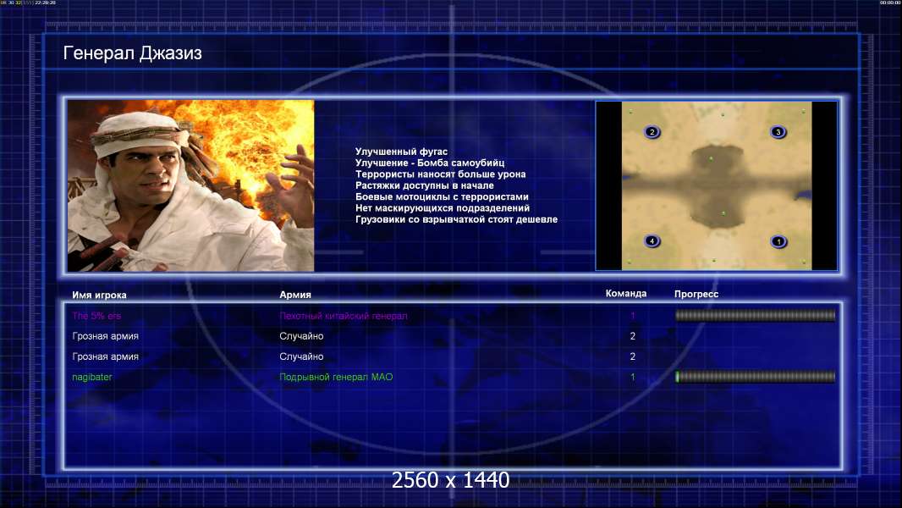Click army 'Пехотный китайский генерал'

[x=344, y=316]
